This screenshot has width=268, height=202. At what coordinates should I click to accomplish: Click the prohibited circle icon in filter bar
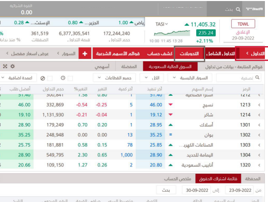(x=43, y=78)
